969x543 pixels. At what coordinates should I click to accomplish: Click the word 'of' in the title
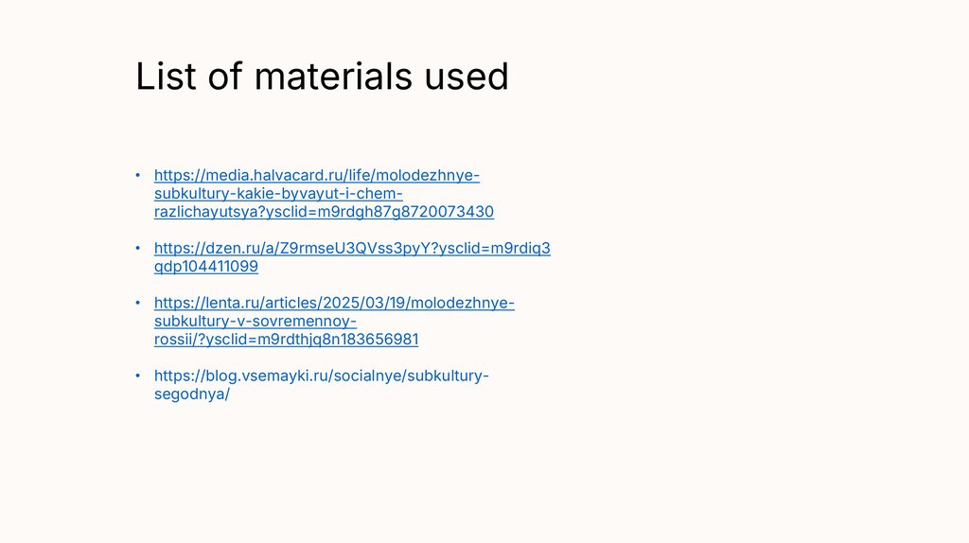tap(225, 77)
